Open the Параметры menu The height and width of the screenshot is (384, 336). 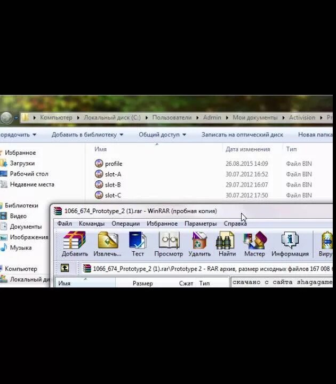[x=201, y=223]
